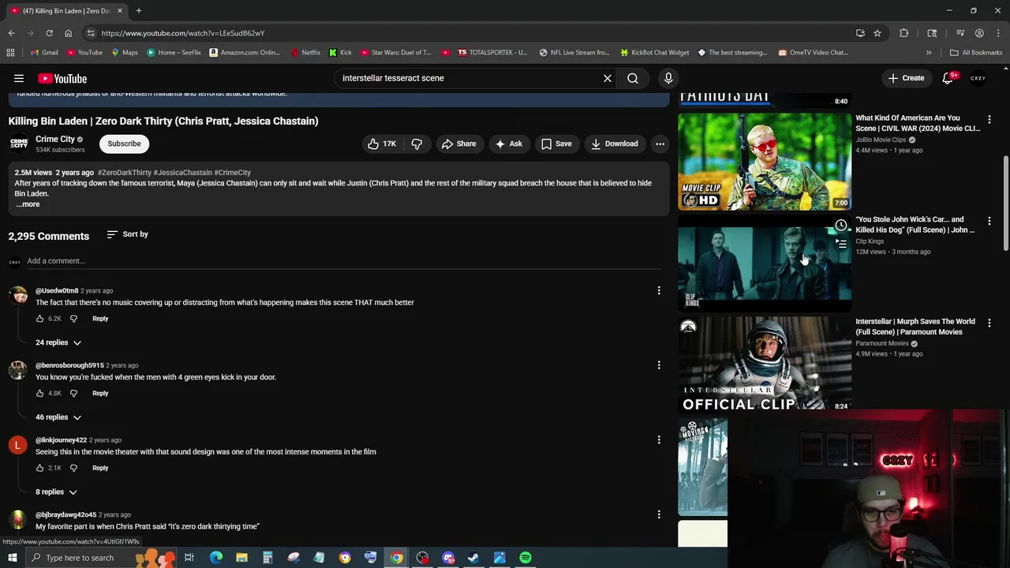The height and width of the screenshot is (568, 1010).
Task: Open the Create button
Action: [906, 78]
